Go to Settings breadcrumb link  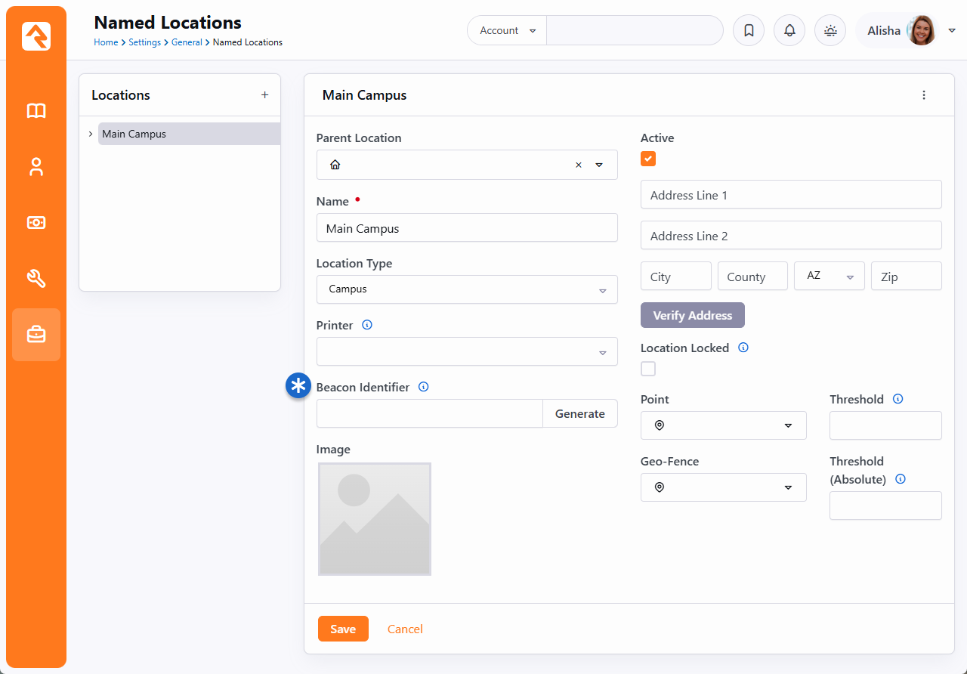coord(144,42)
